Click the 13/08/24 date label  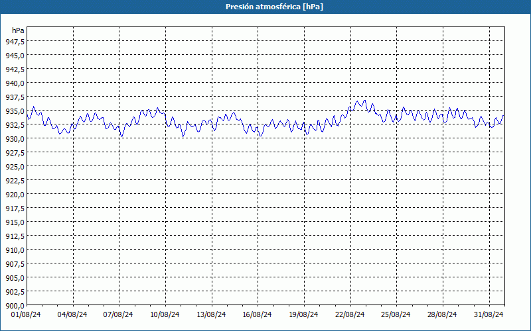(211, 314)
